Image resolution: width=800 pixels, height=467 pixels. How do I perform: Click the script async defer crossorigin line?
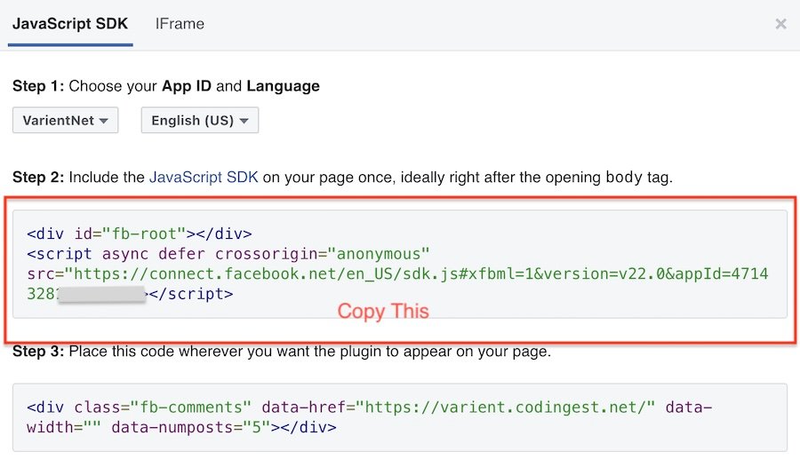pyautogui.click(x=228, y=254)
